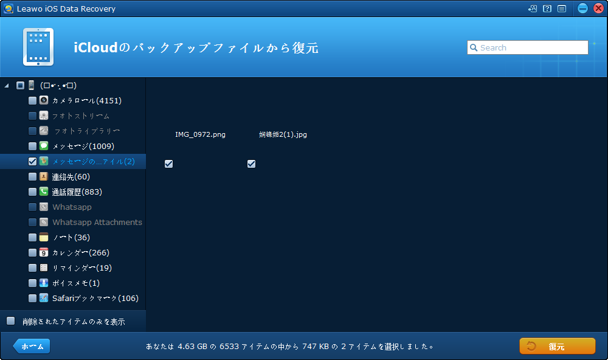Screen dimensions: 608x360
Task: Open the help question mark icon
Action: pyautogui.click(x=547, y=9)
